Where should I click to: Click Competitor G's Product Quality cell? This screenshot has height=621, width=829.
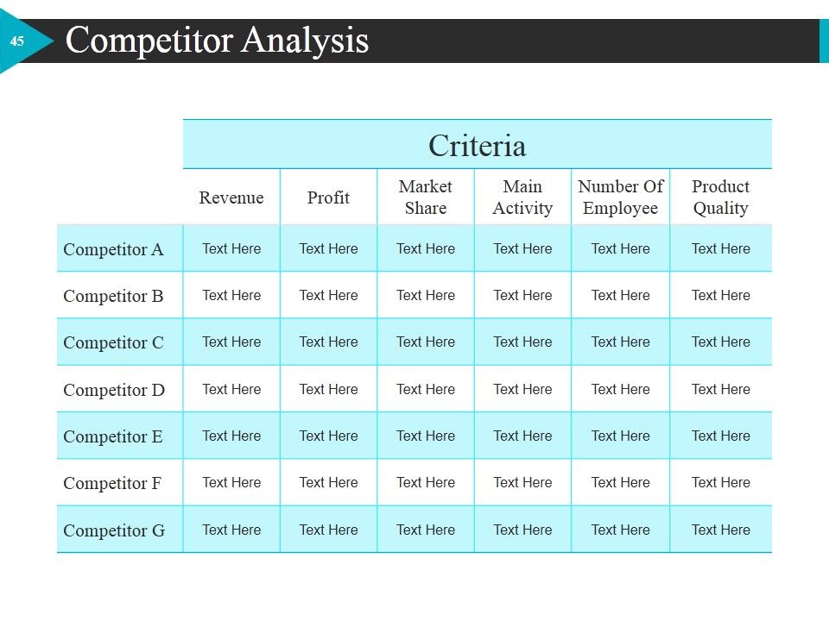720,530
